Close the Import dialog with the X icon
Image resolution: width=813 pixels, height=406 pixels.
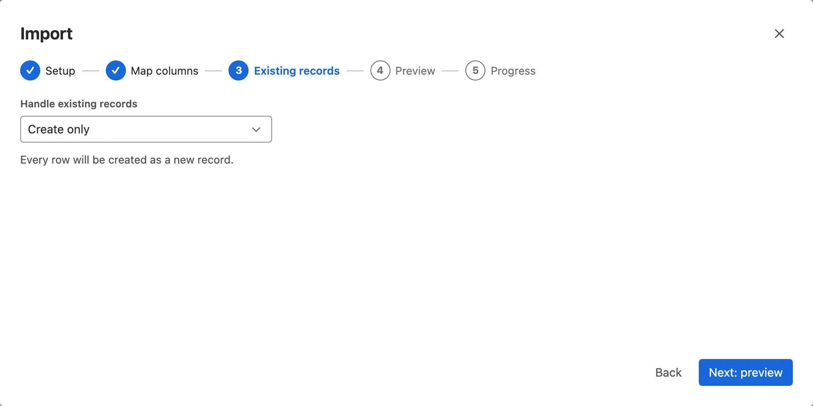coord(779,34)
